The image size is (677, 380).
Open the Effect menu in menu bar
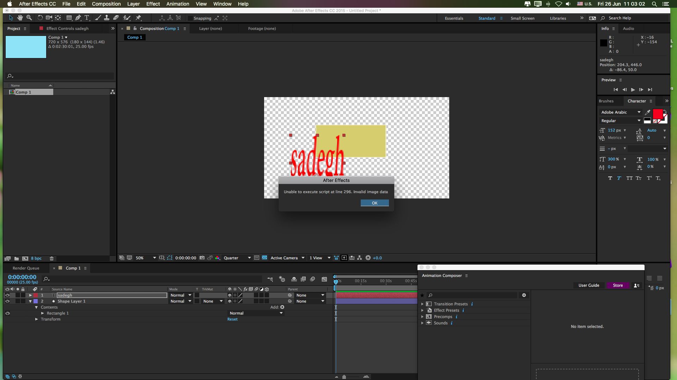153,4
